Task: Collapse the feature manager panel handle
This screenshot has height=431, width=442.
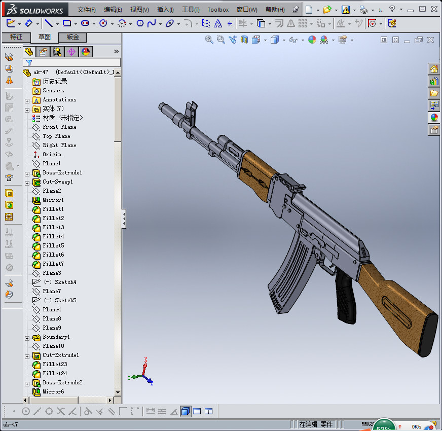Action: (124, 219)
